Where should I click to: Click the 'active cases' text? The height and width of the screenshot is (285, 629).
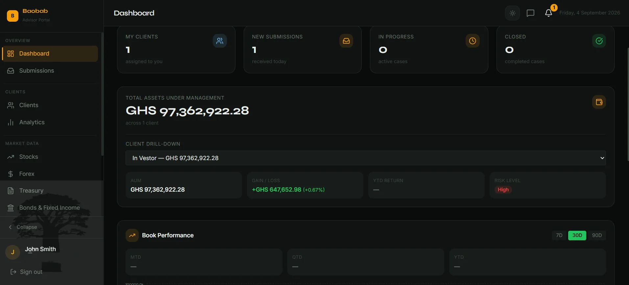pyautogui.click(x=393, y=61)
